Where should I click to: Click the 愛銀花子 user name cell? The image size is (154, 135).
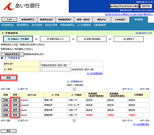(x=55, y=105)
